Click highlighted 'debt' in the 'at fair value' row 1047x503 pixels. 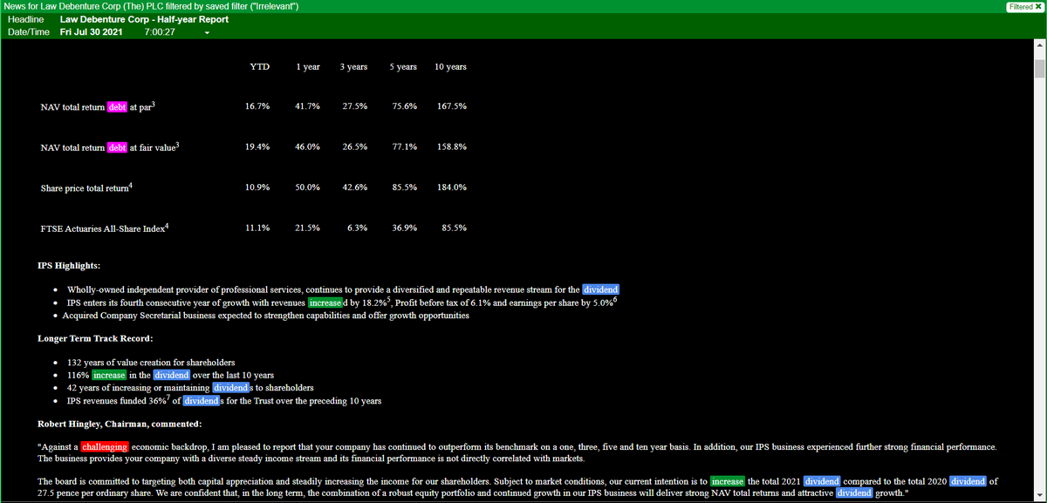tap(118, 148)
